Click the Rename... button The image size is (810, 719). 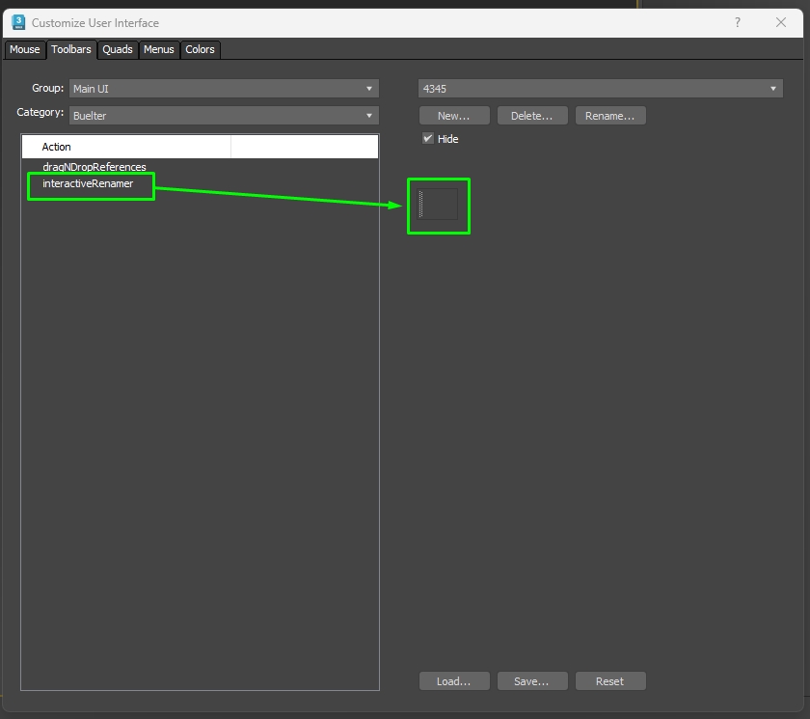610,116
